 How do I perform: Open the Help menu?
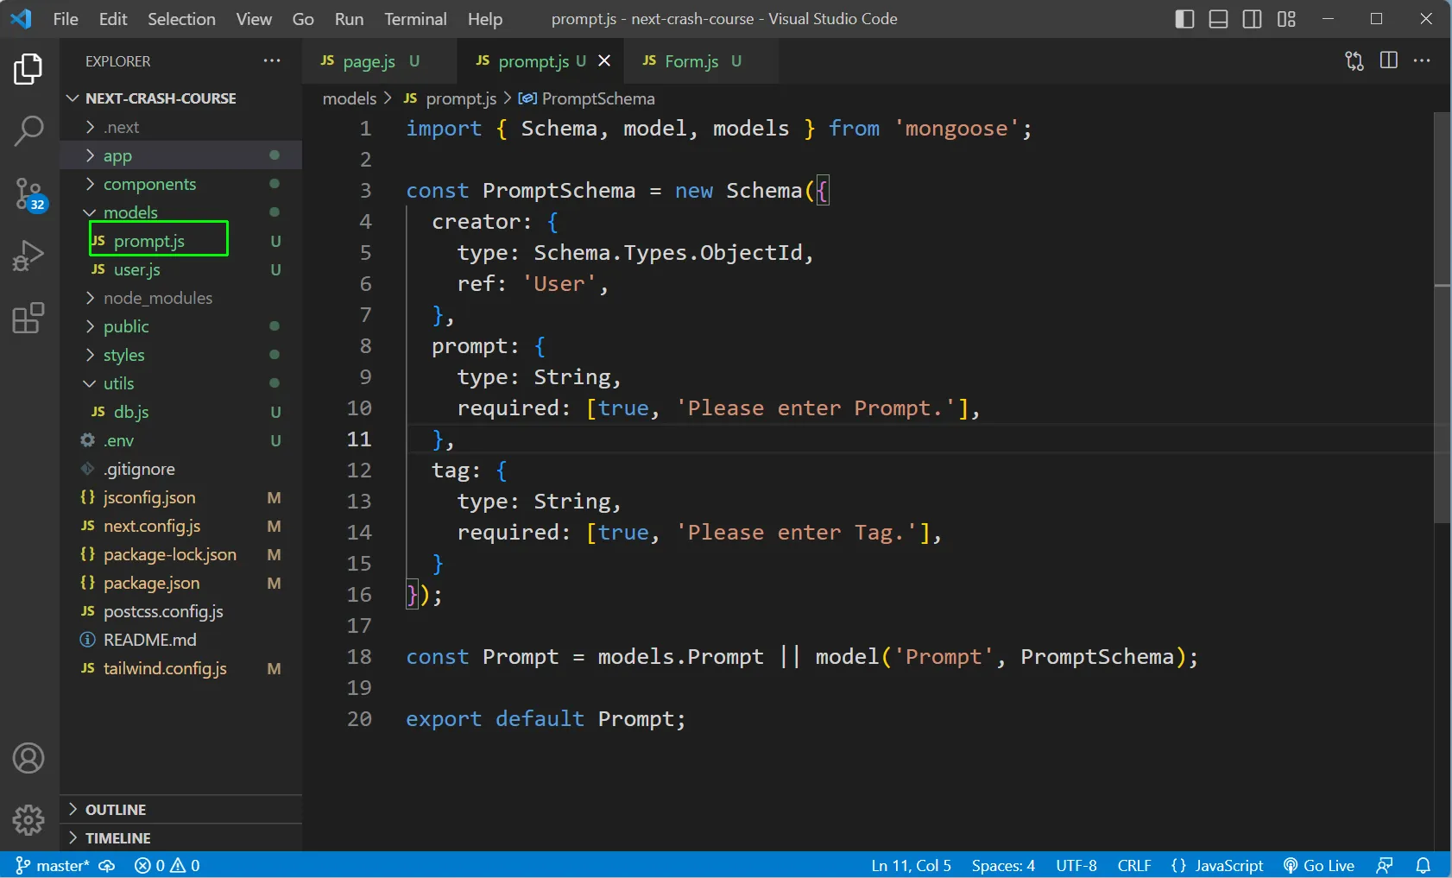[x=485, y=19]
